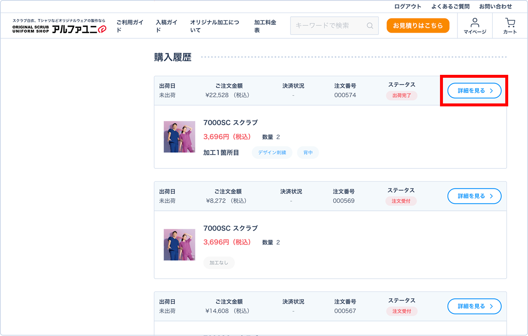Open オリジナル加工について menu item
The image size is (528, 336).
(x=214, y=26)
